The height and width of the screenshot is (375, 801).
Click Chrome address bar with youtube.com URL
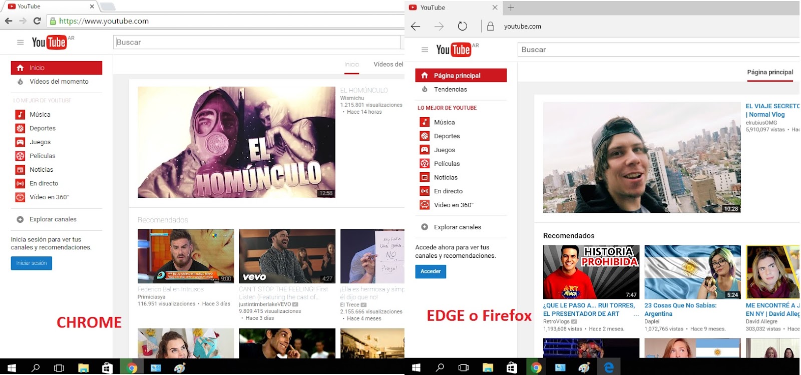pyautogui.click(x=225, y=21)
